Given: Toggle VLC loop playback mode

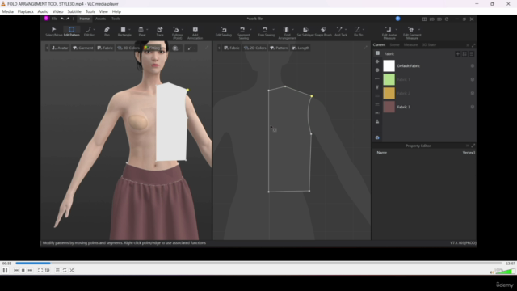Looking at the screenshot, I should 65,270.
